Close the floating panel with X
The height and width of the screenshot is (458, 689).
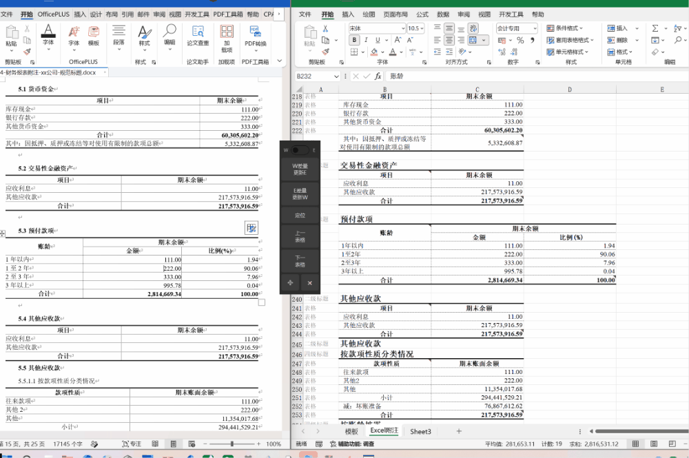tap(310, 283)
